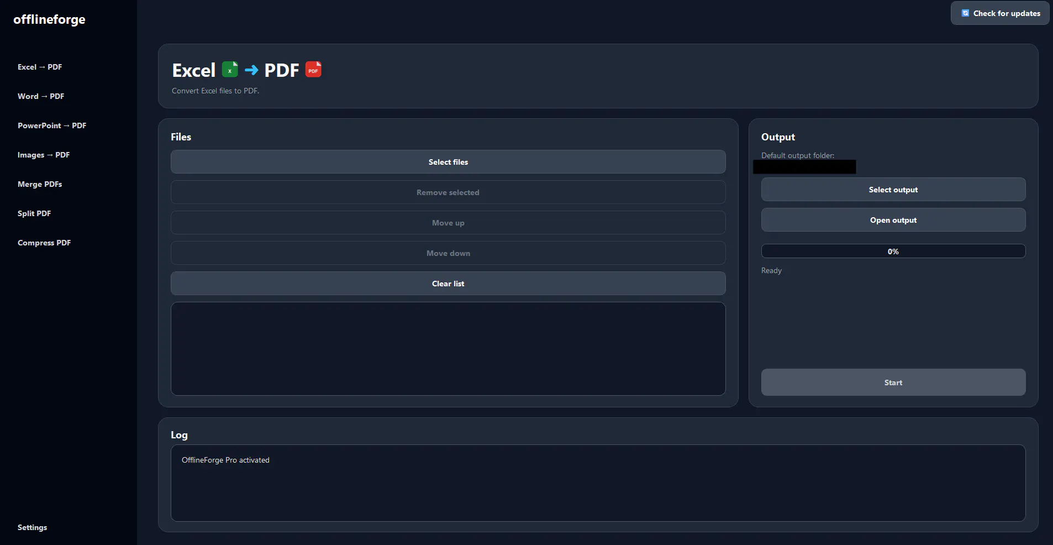Open Settings at the sidebar bottom
The image size is (1053, 545).
pos(32,527)
